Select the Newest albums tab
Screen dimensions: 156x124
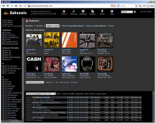39,26
